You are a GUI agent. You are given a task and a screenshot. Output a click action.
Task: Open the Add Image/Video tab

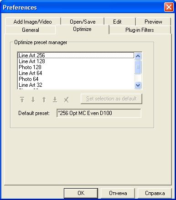(x=33, y=22)
